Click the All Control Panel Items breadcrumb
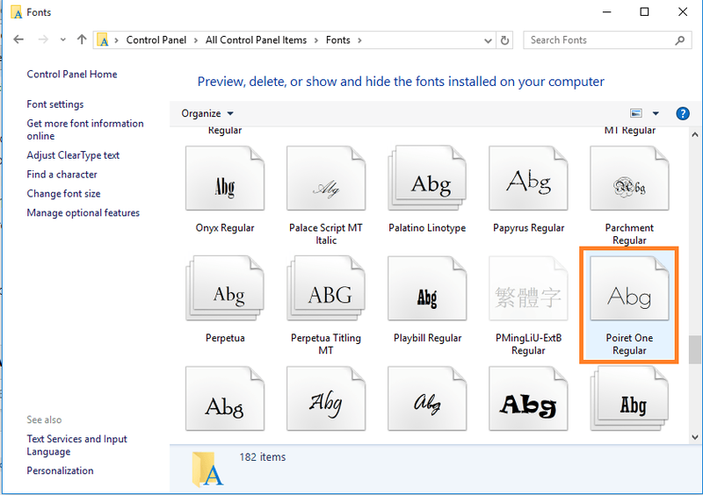The image size is (703, 495). pyautogui.click(x=256, y=40)
